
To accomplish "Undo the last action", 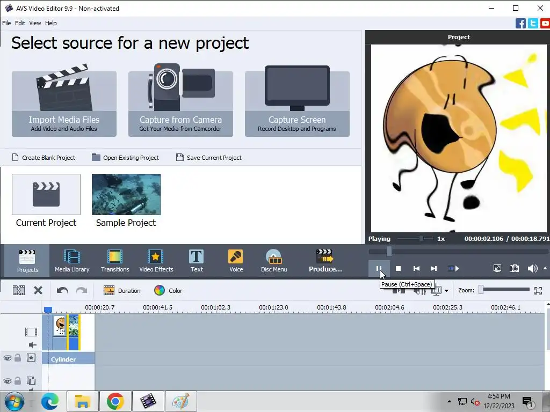I will [62, 290].
